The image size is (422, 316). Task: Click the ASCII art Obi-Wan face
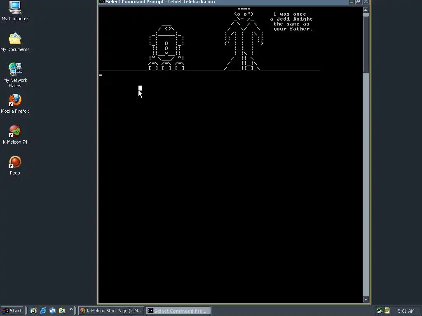click(x=244, y=14)
